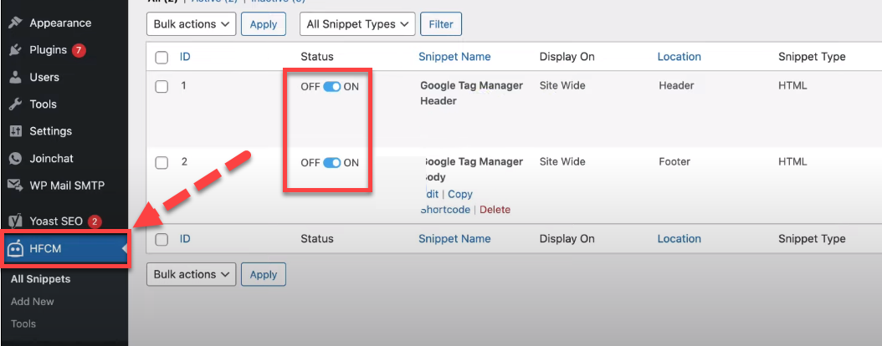Sort by Snippet Name in table footer
Image resolution: width=882 pixels, height=346 pixels.
tap(454, 239)
